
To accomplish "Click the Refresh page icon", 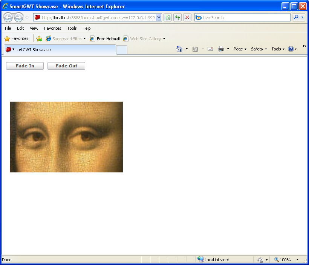I will 177,18.
